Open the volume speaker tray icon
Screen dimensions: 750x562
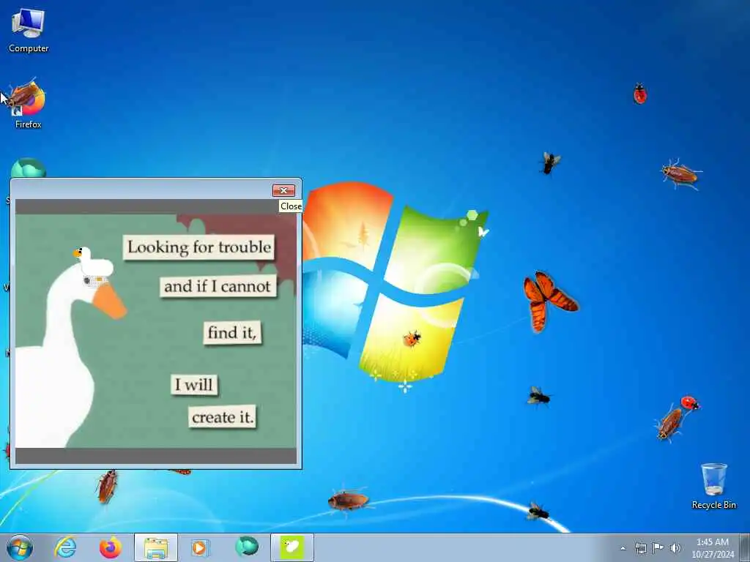pyautogui.click(x=675, y=548)
